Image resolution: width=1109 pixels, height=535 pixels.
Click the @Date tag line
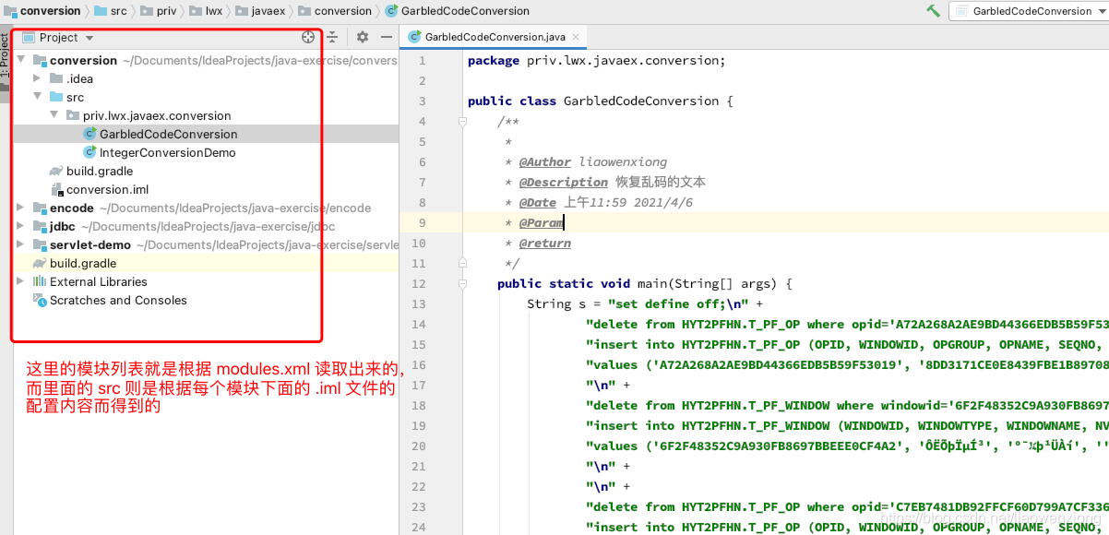click(x=605, y=202)
